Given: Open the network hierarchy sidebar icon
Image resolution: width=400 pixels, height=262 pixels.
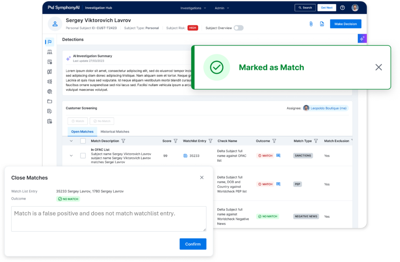Looking at the screenshot, I should click(x=49, y=52).
